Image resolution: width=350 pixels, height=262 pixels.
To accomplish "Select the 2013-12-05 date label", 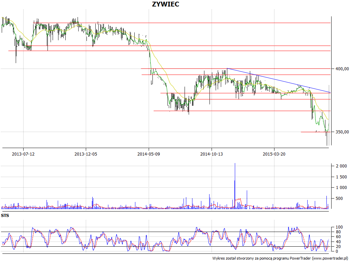I will [x=86, y=154].
